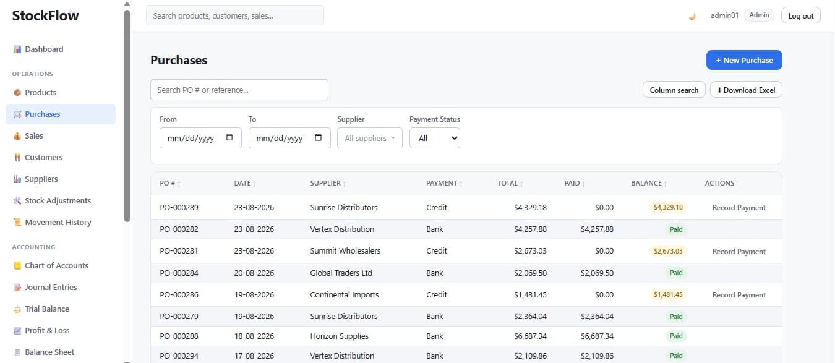Sort by Total column arrows
835x363 pixels.
coord(521,184)
